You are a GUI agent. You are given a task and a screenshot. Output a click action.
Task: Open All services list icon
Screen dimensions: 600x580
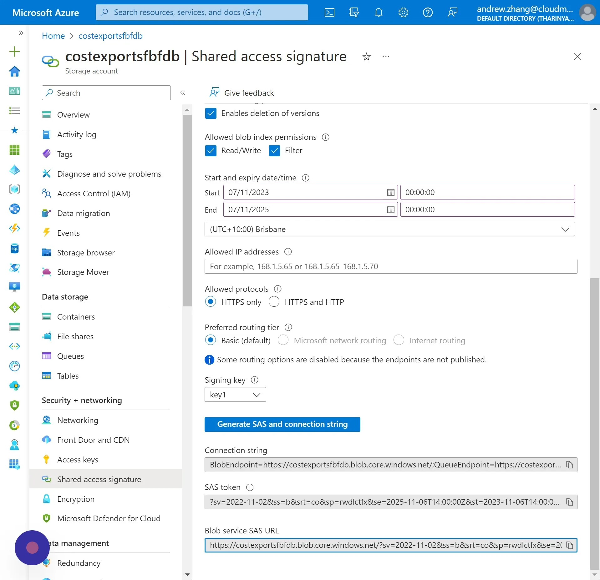(x=14, y=111)
